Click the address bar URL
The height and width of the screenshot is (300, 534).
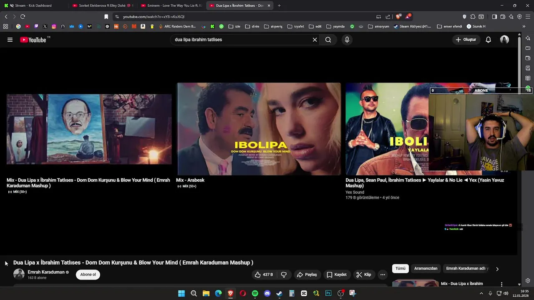tap(154, 17)
